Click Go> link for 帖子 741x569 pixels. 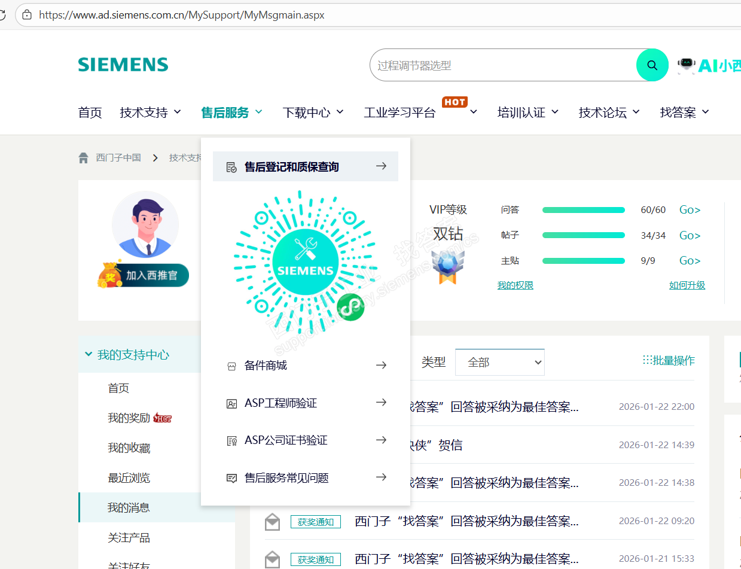click(690, 236)
